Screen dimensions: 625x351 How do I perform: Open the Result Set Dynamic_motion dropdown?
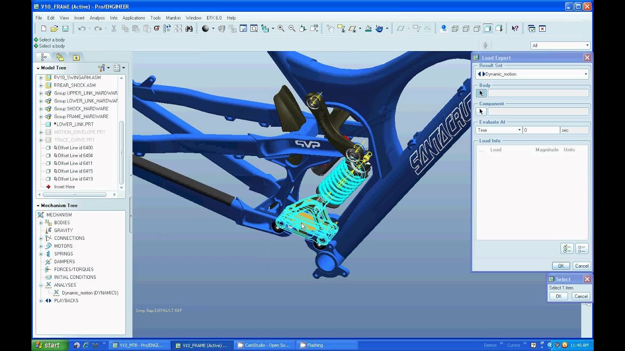pyautogui.click(x=585, y=74)
